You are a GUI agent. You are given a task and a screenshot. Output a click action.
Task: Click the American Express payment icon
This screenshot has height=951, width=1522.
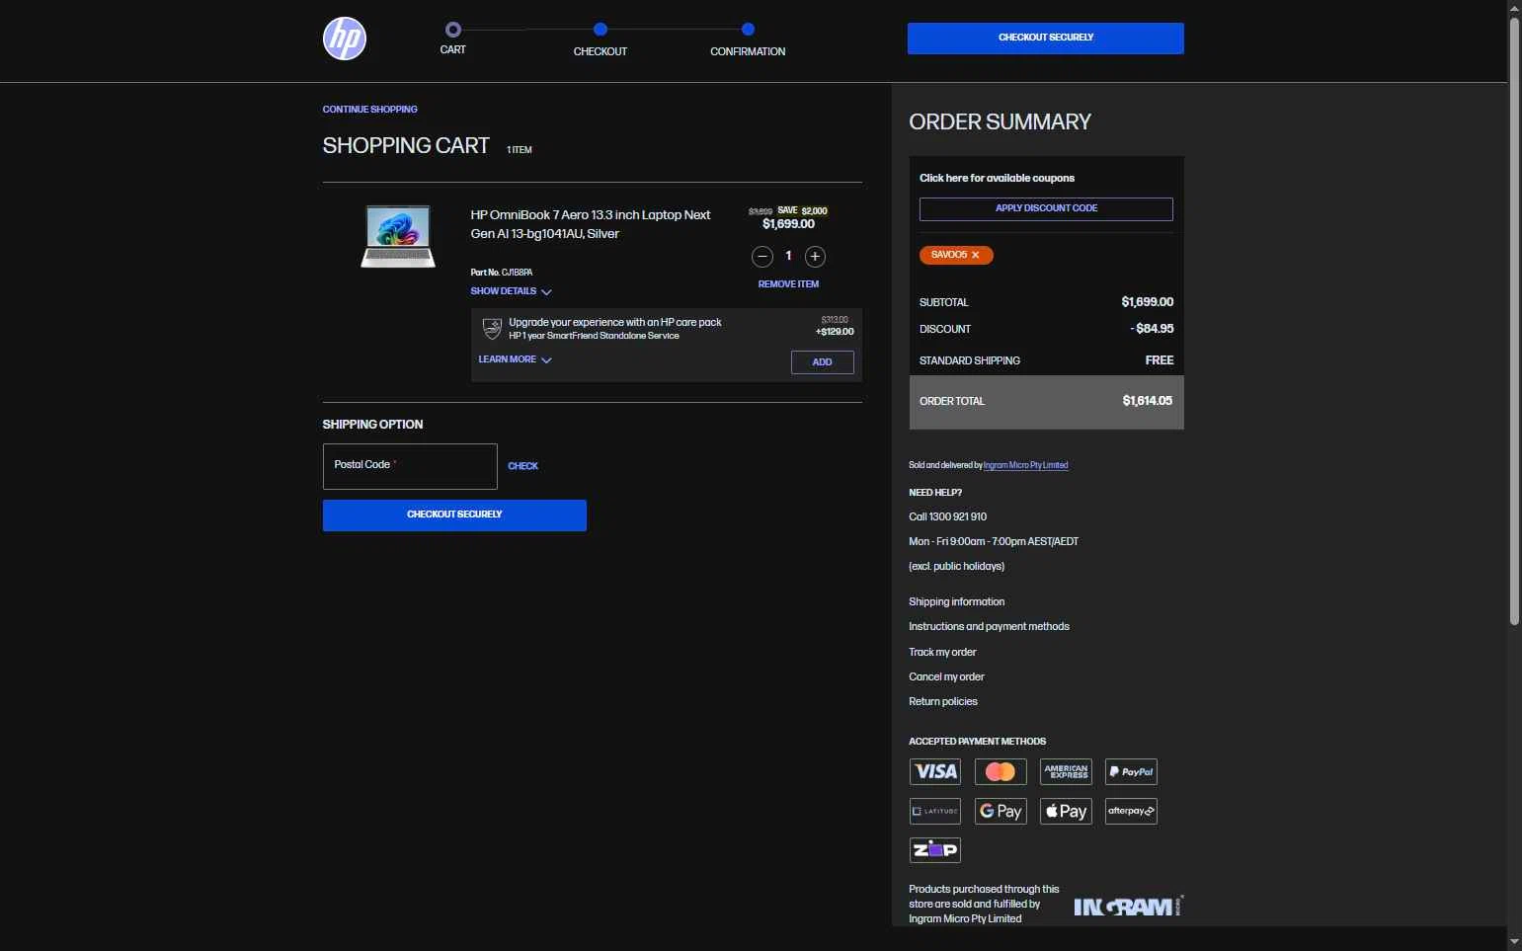pyautogui.click(x=1066, y=771)
